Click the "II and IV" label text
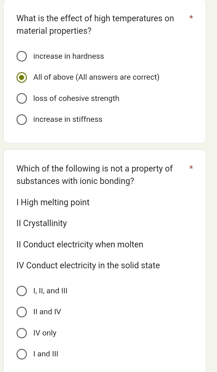 point(47,312)
